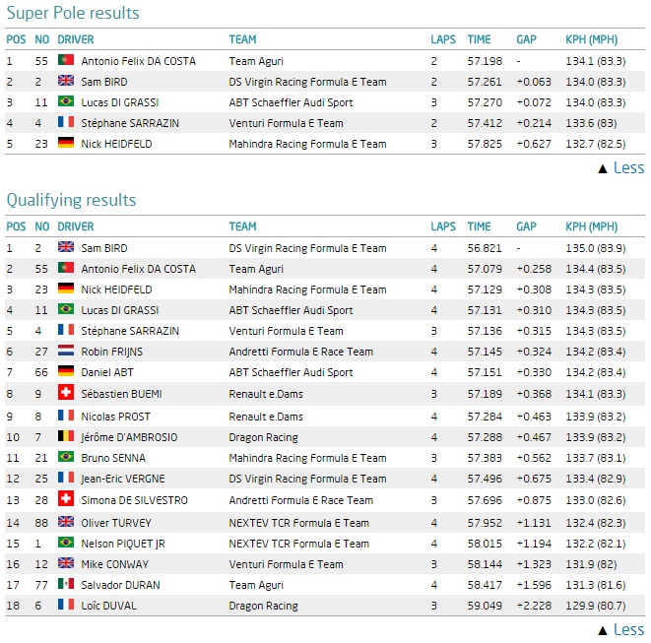Click German flag beside Heidfeld in Super Pole

tap(66, 143)
